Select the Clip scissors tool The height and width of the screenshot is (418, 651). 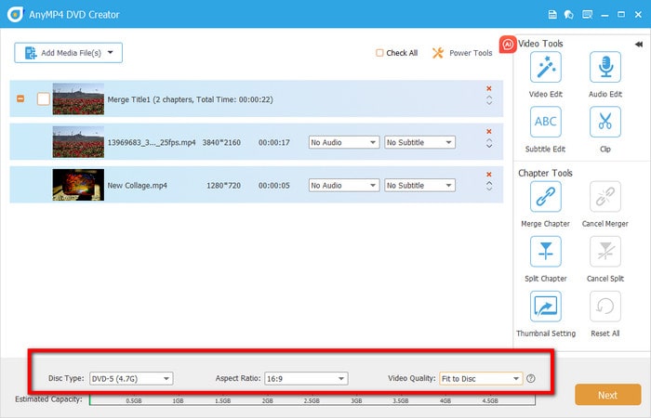pos(604,122)
